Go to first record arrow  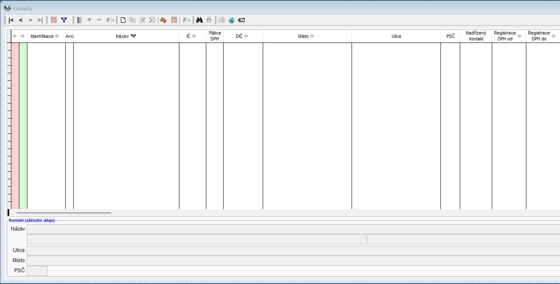click(11, 20)
